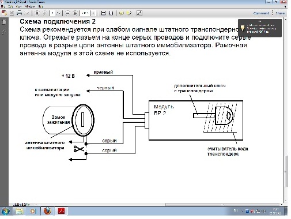
Task: Zoom in with the plus button
Action: [75, 13]
